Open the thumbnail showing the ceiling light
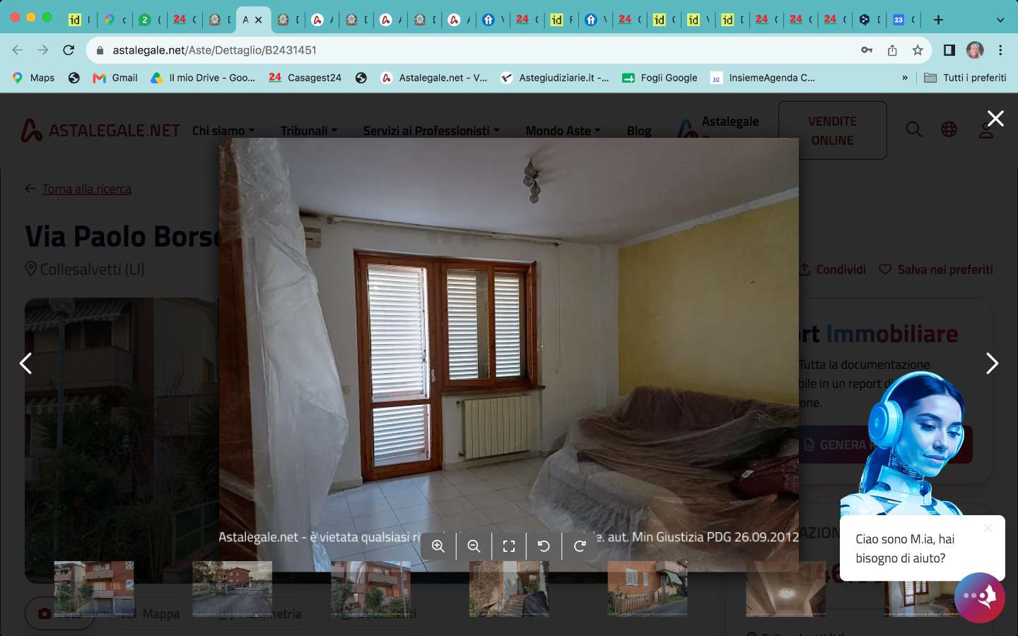 point(785,589)
